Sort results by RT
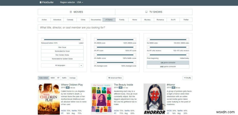This screenshot has height=115, width=238. [58, 78]
